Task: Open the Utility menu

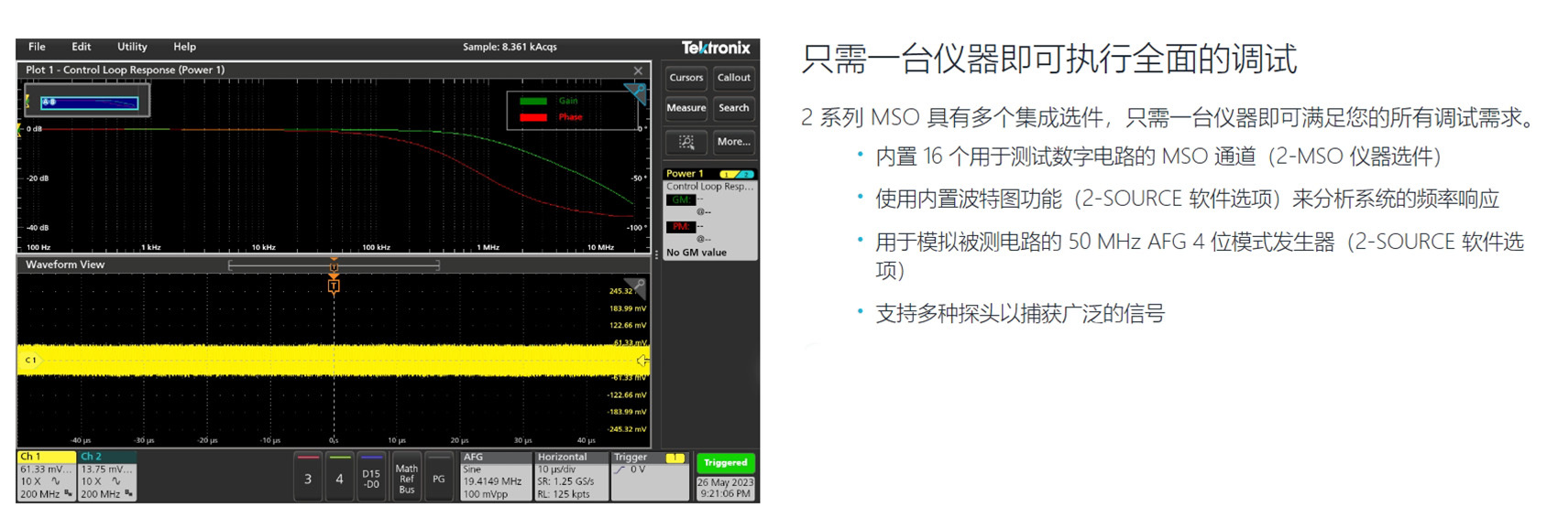Action: 132,47
